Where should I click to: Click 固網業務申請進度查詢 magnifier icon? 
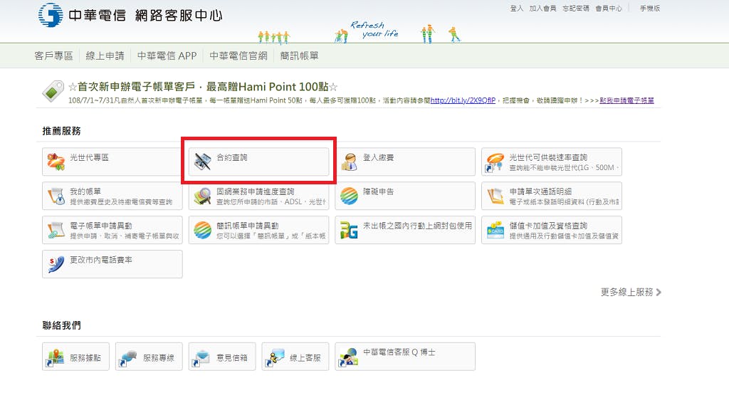pos(203,196)
